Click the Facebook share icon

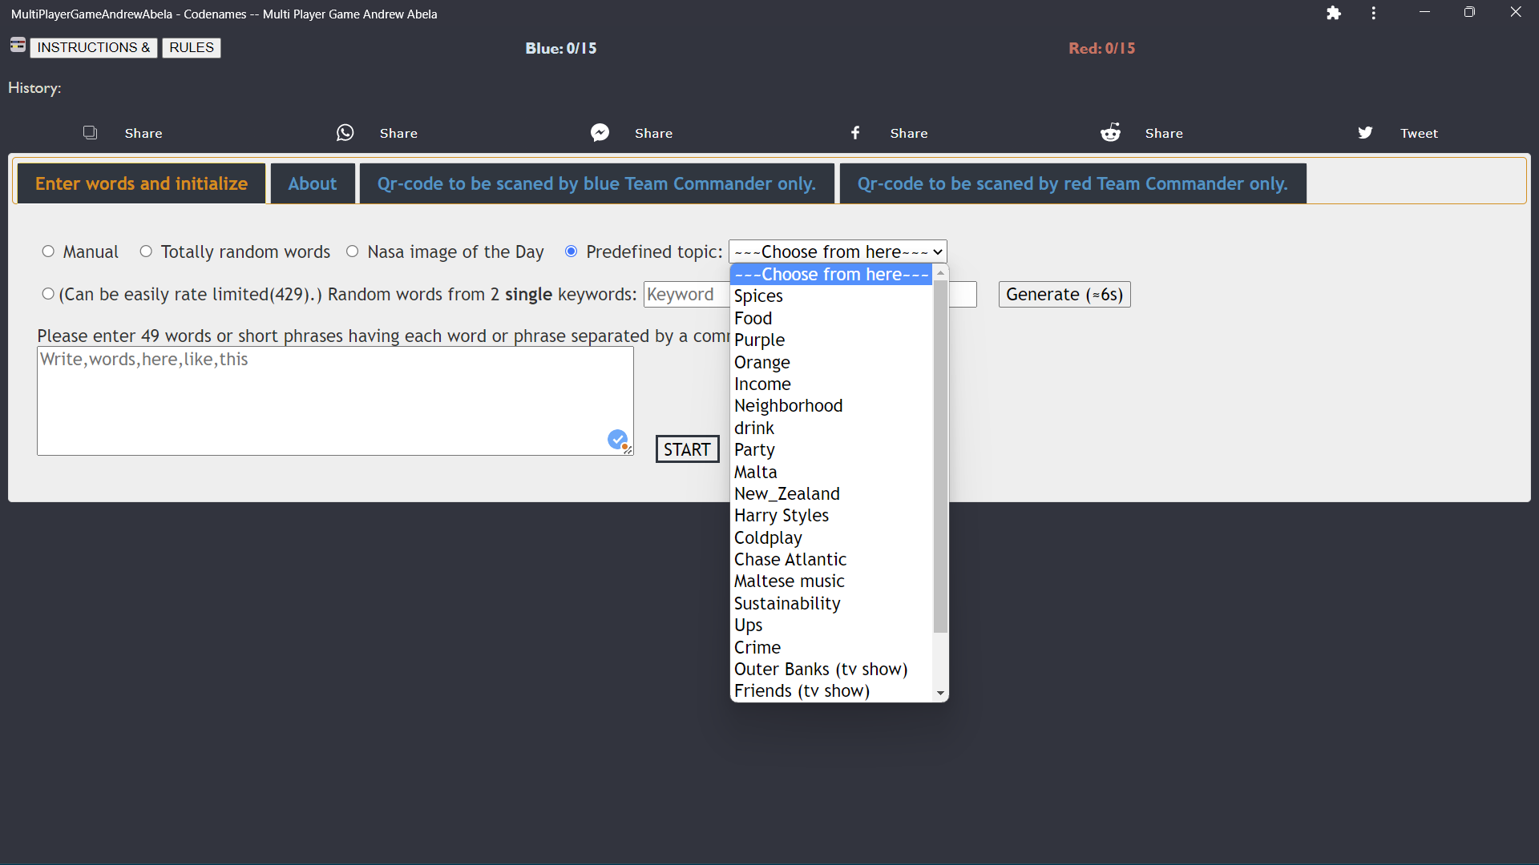(x=855, y=133)
